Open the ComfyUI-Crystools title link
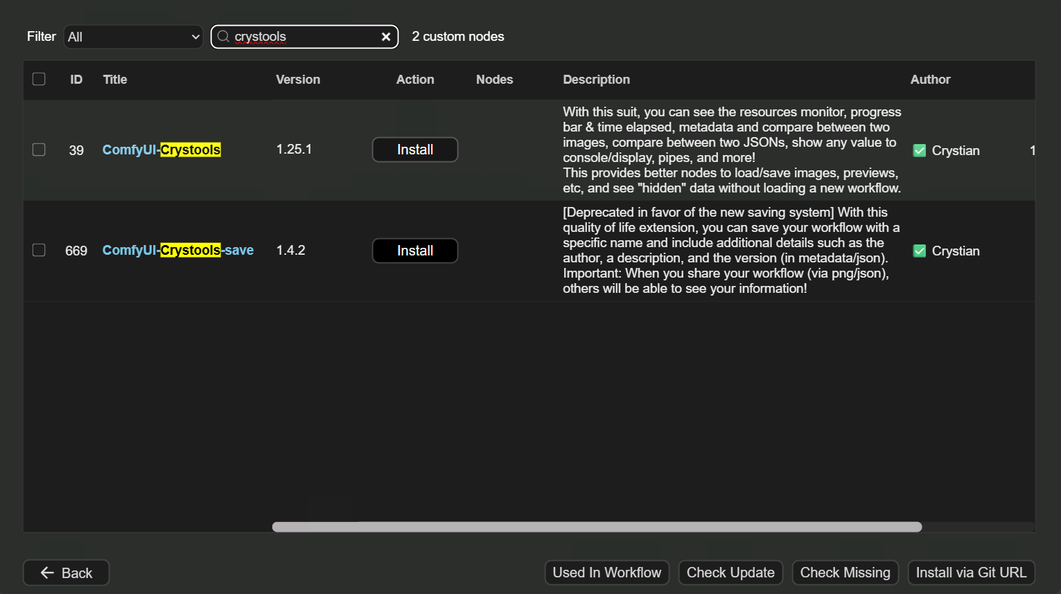Viewport: 1061px width, 594px height. click(161, 150)
